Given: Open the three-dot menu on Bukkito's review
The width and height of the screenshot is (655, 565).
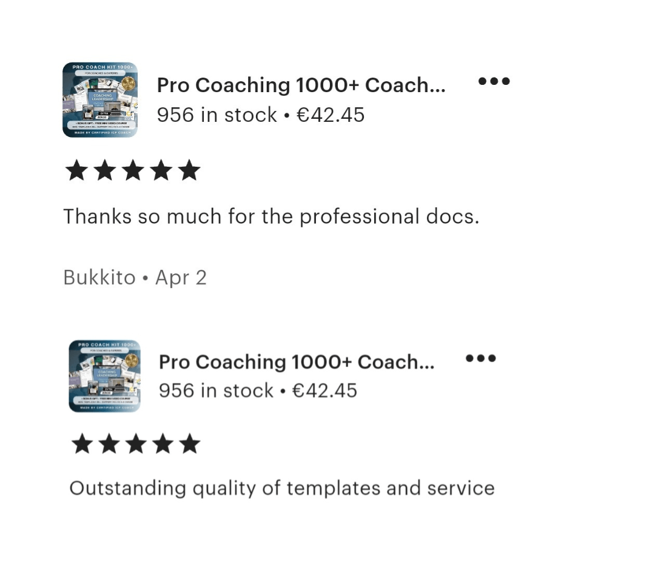Looking at the screenshot, I should click(494, 81).
